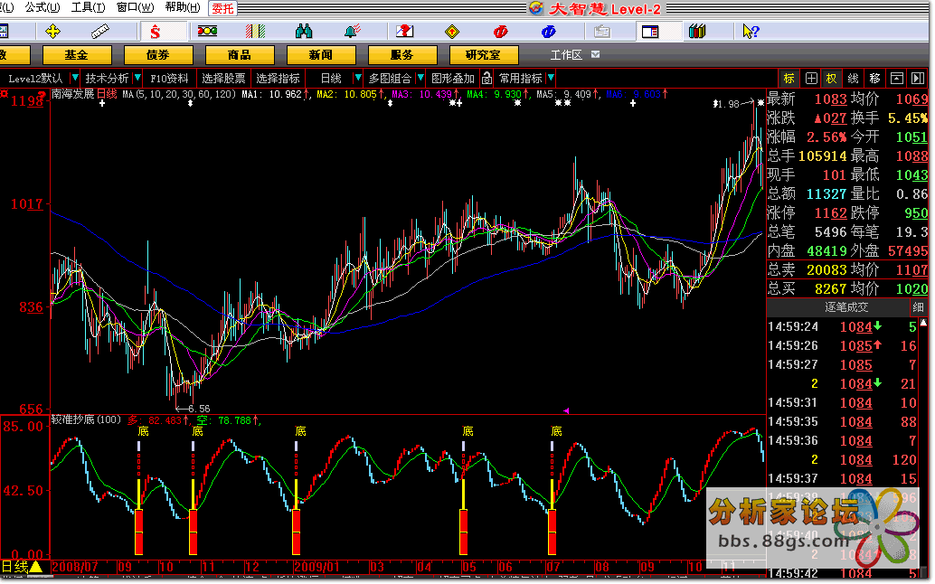Click the blue circular info icon
This screenshot has height=584, width=935.
[548, 32]
